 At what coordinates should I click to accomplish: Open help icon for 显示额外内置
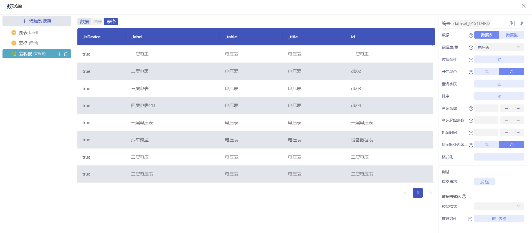471,145
